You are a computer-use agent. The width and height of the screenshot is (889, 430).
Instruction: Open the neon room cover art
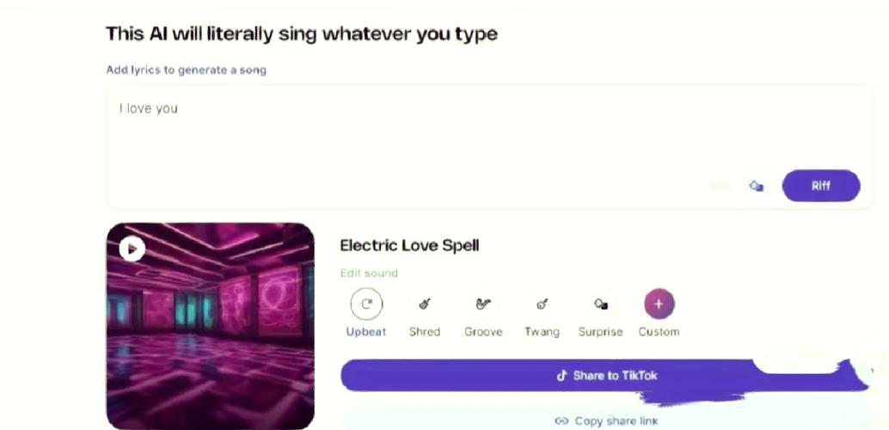pos(211,326)
